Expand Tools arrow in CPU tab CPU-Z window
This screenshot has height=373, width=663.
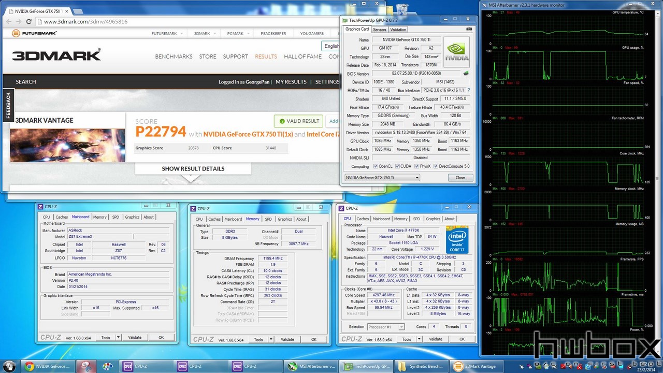[420, 339]
